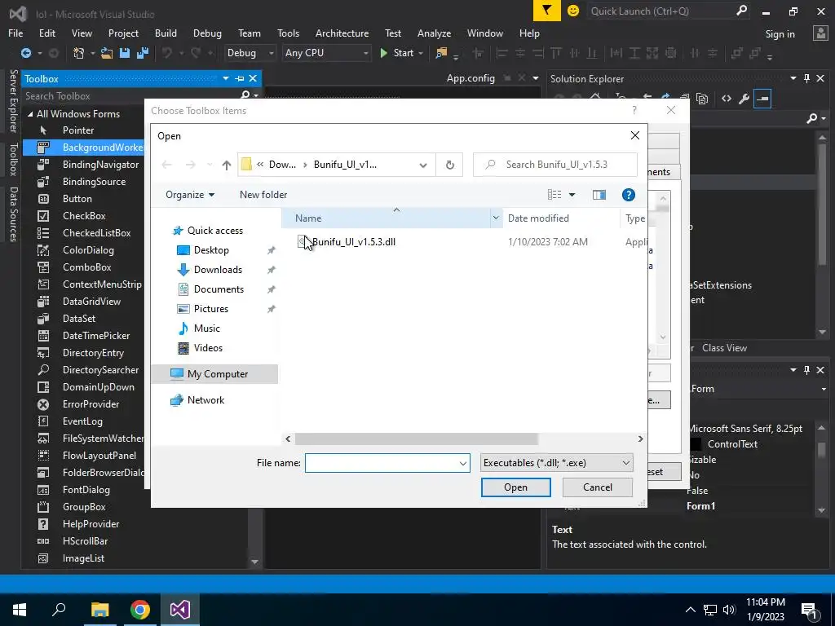Screen dimensions: 835x626
Task: Go to Videos in navigation pane
Action: 208,348
